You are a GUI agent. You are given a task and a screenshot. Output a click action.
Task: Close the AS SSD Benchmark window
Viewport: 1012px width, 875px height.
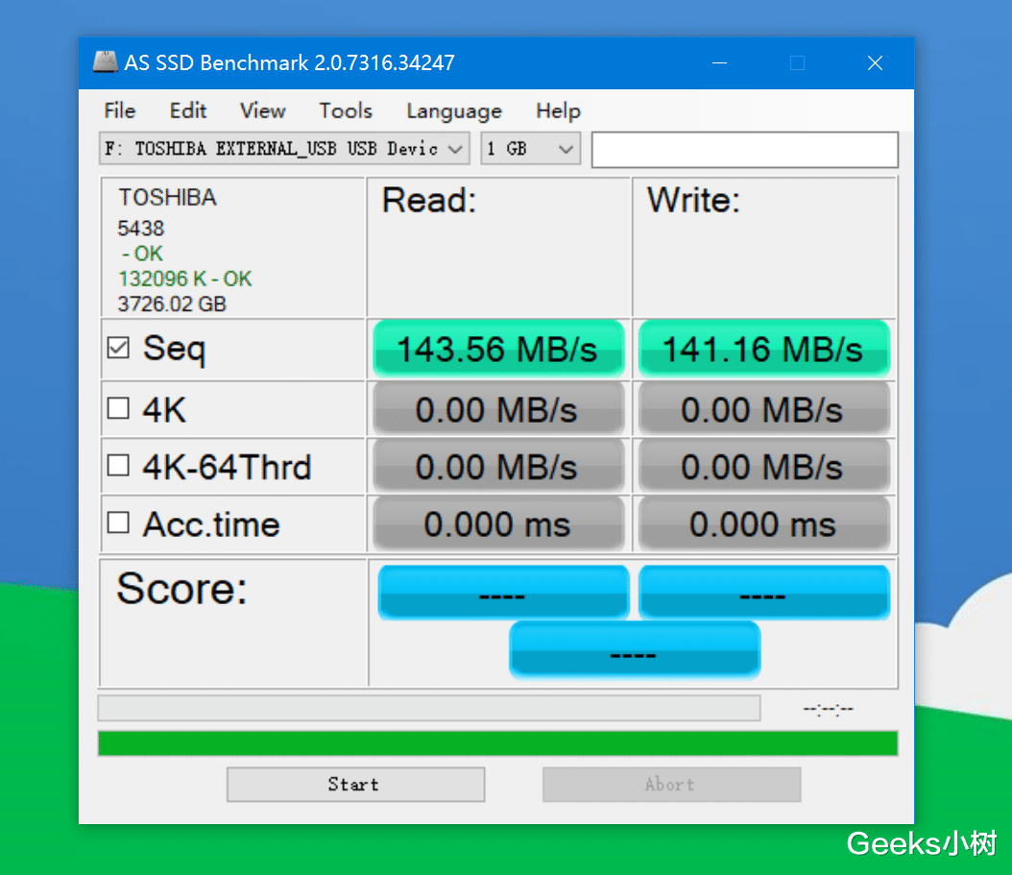tap(875, 62)
